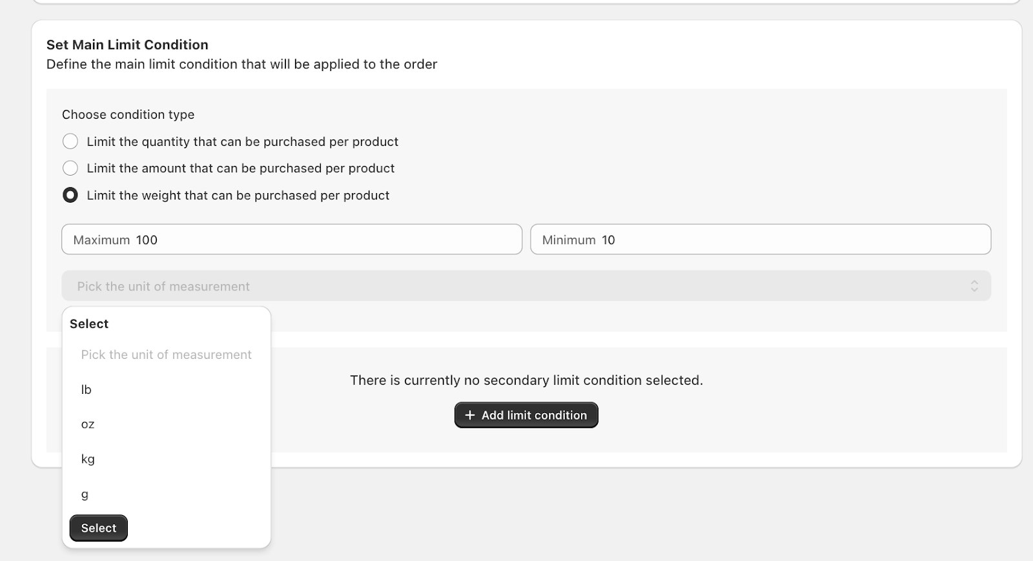The width and height of the screenshot is (1033, 561).
Task: Pick the oz unit option
Action: (88, 425)
